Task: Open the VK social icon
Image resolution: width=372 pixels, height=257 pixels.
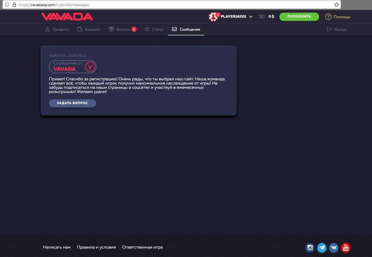Action: tap(334, 247)
